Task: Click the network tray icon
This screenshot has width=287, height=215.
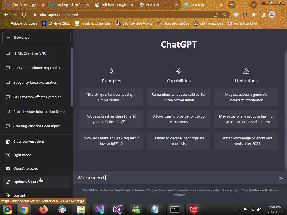Action: (253, 209)
